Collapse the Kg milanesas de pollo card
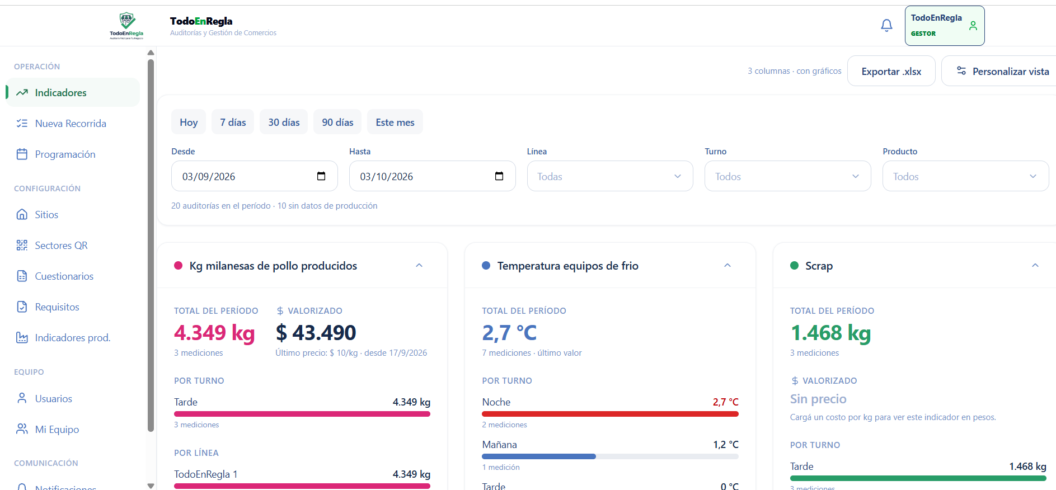This screenshot has height=490, width=1056. [419, 265]
